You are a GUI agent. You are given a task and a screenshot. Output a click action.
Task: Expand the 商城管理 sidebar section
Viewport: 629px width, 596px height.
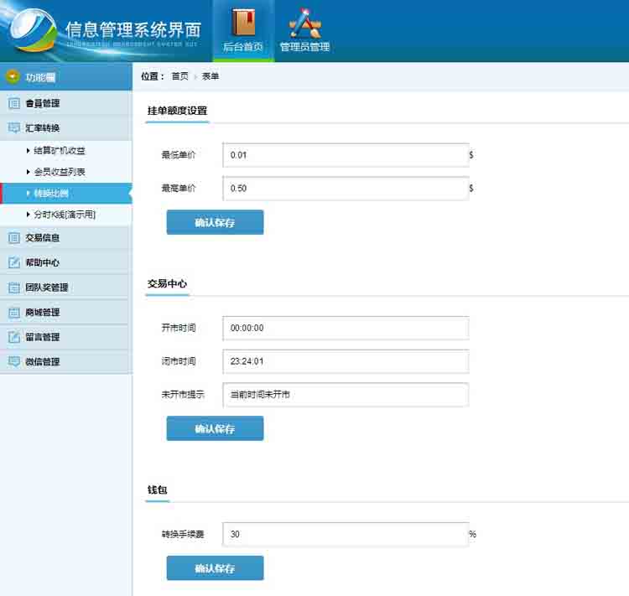pyautogui.click(x=43, y=313)
